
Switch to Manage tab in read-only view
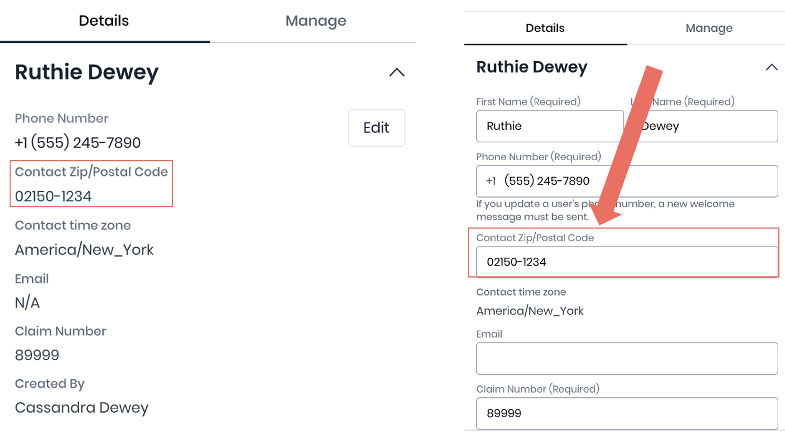315,21
